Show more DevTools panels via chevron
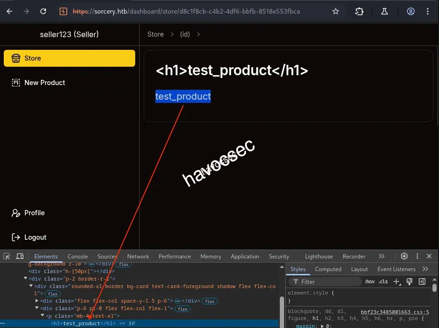The height and width of the screenshot is (328, 439). pos(382,256)
